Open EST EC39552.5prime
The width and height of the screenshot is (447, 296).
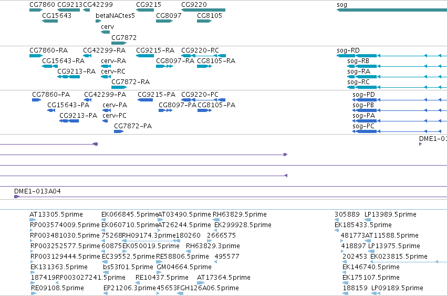coord(128,257)
